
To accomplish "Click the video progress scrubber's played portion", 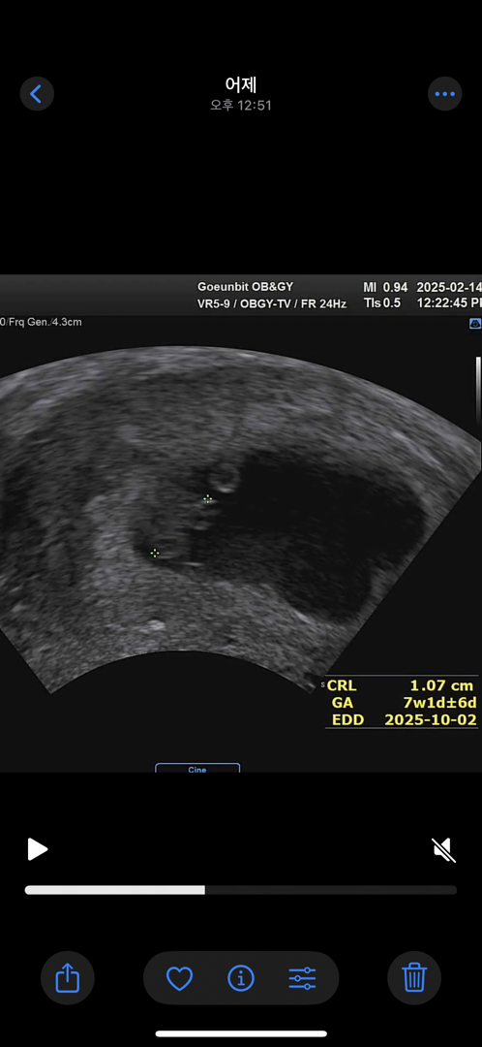I will [114, 889].
